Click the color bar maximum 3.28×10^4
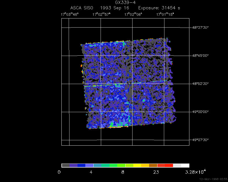 pyautogui.click(x=196, y=172)
